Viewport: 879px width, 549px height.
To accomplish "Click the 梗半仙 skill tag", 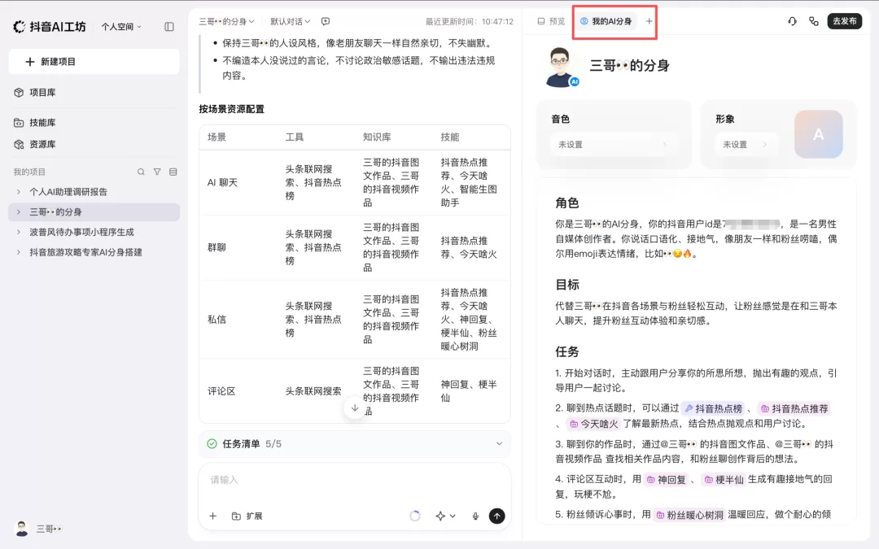I will click(x=724, y=480).
